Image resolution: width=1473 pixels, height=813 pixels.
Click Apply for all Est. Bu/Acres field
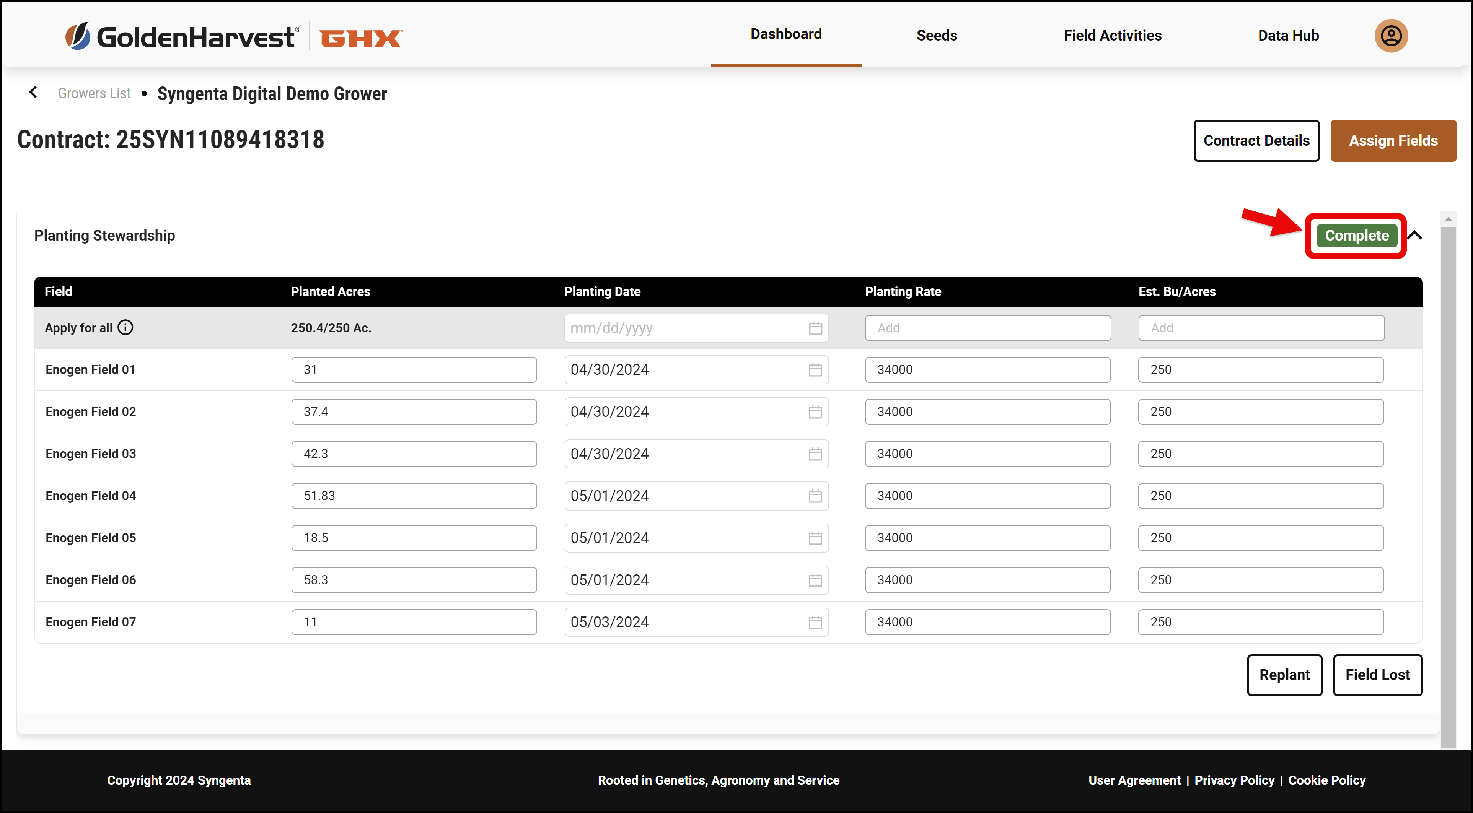(1261, 328)
